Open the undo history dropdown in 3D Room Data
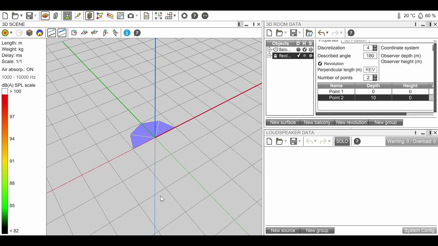This screenshot has height=246, width=438. [327, 33]
